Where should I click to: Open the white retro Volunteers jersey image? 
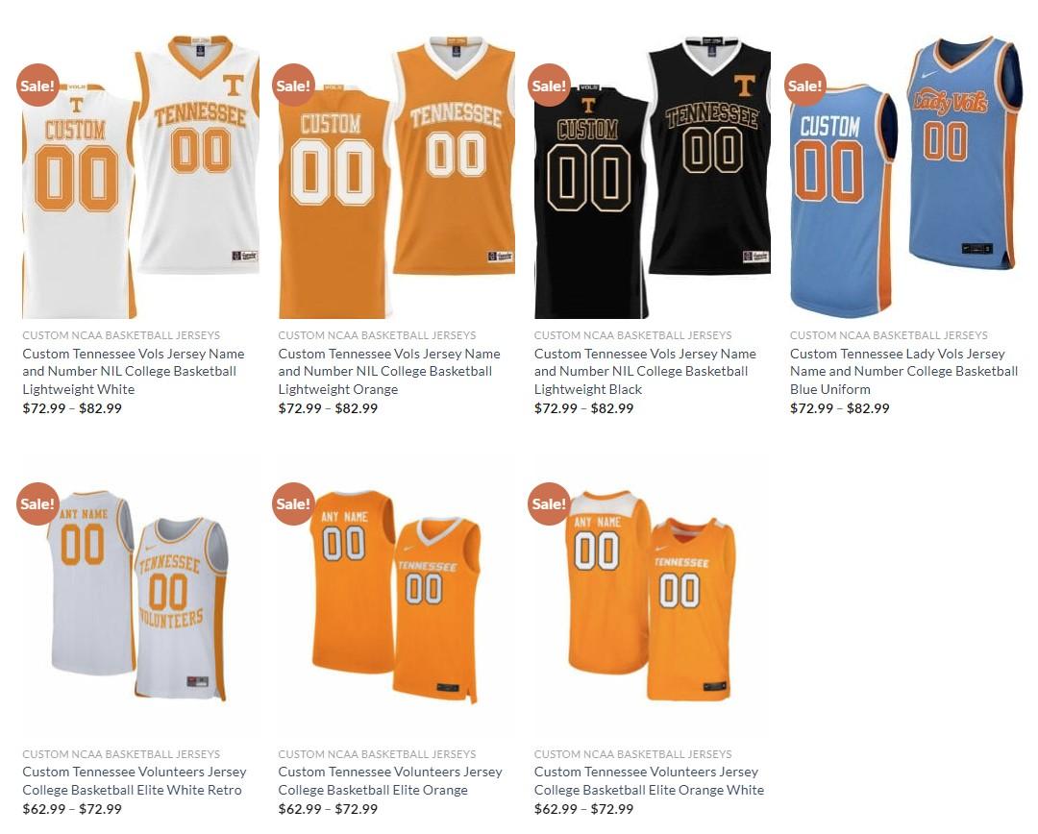click(x=141, y=595)
